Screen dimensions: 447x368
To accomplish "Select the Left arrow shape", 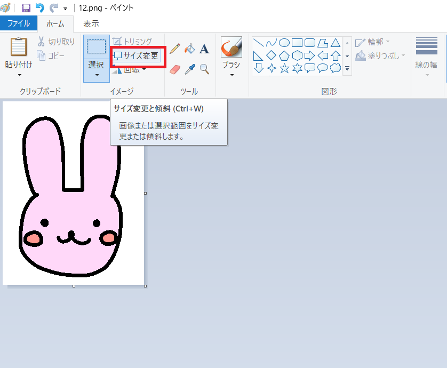I will pos(323,55).
